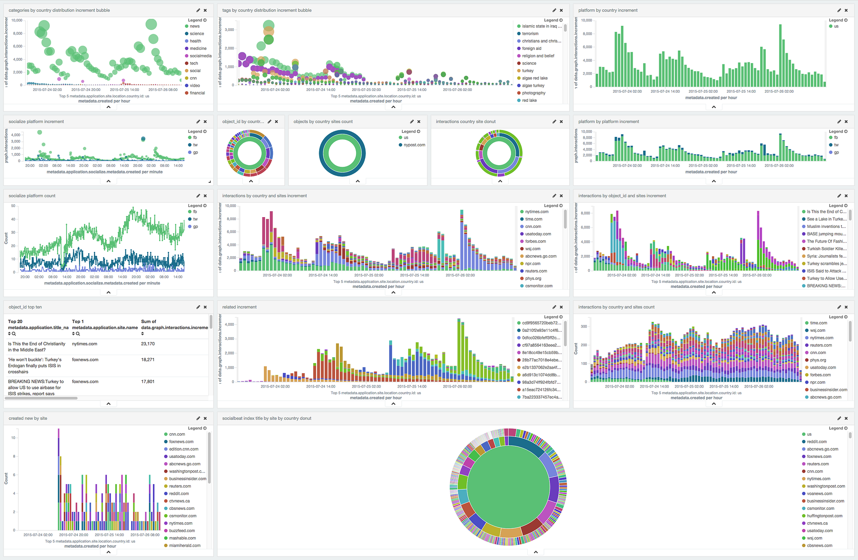Toggle Legend in tags by country bubble panel
The image size is (858, 560).
pyautogui.click(x=553, y=20)
